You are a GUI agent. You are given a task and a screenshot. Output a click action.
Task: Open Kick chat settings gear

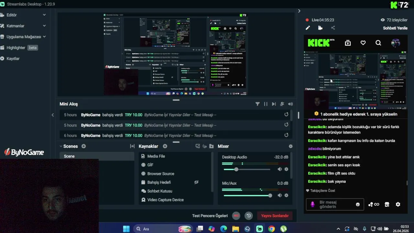coord(398,205)
